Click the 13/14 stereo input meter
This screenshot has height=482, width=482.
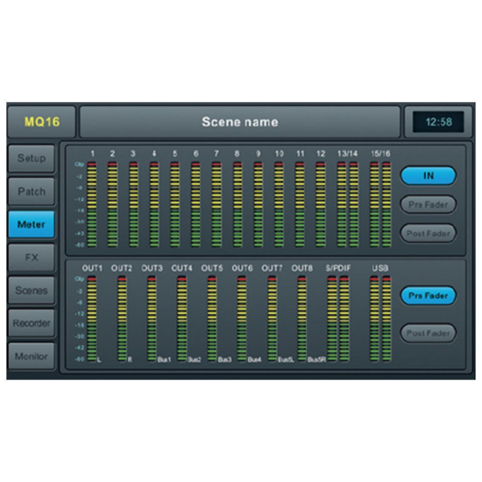(x=347, y=205)
